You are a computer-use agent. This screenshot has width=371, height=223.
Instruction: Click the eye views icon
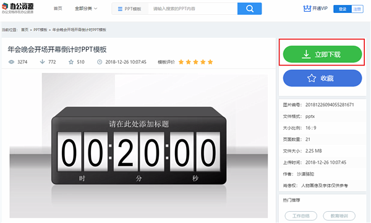pyautogui.click(x=11, y=62)
